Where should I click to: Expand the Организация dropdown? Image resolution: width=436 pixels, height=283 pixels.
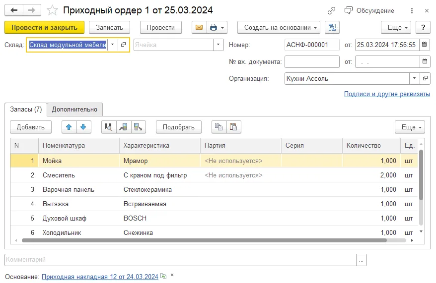coord(414,78)
